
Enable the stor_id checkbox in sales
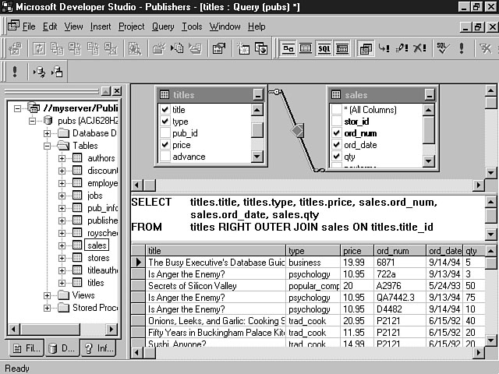[336, 122]
